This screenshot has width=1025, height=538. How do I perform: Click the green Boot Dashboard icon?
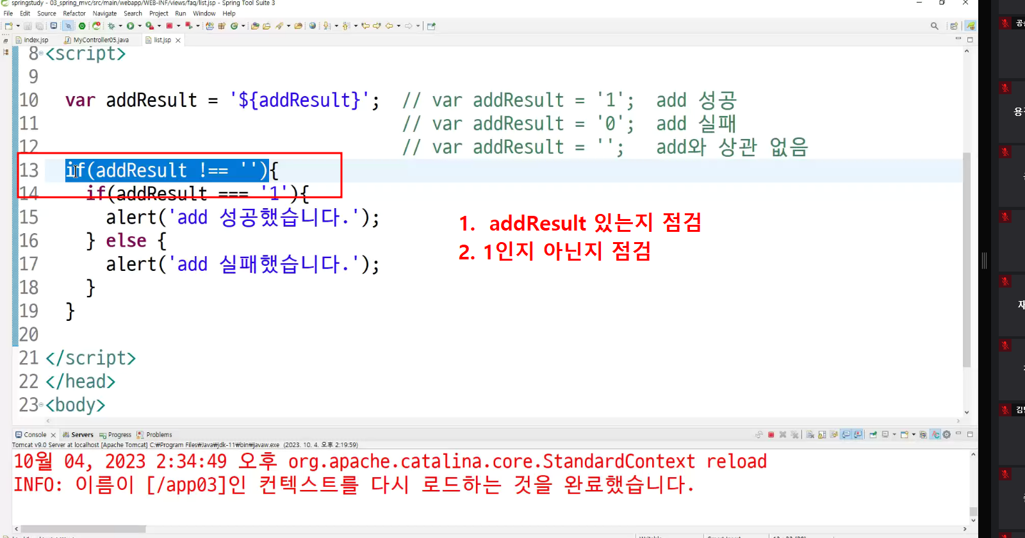[82, 26]
